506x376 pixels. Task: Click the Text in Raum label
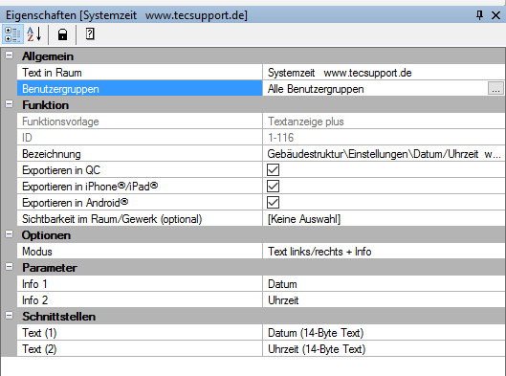pos(52,73)
